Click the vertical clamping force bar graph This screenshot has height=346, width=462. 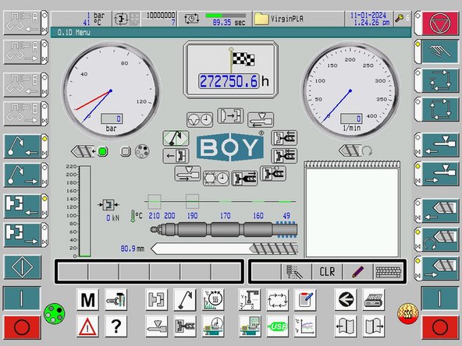click(85, 211)
